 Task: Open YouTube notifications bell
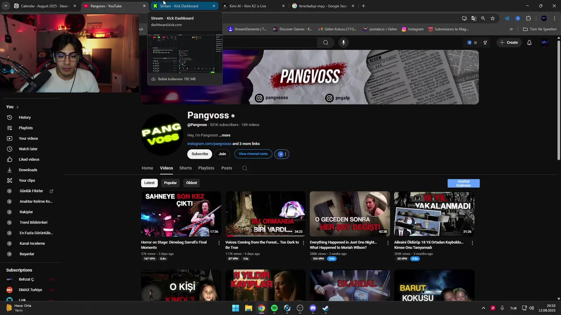(x=529, y=42)
